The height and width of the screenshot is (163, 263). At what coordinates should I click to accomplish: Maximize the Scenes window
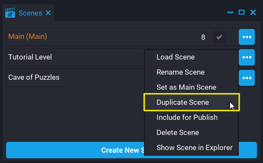pyautogui.click(x=241, y=12)
